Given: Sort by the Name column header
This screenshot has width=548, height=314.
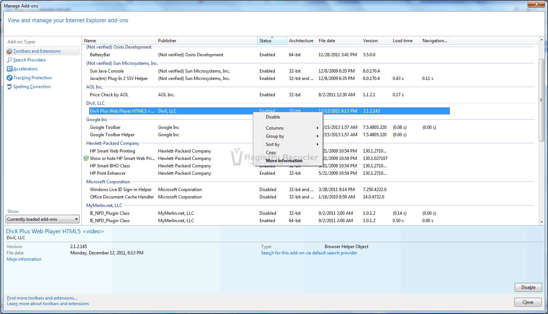Looking at the screenshot, I should point(119,41).
